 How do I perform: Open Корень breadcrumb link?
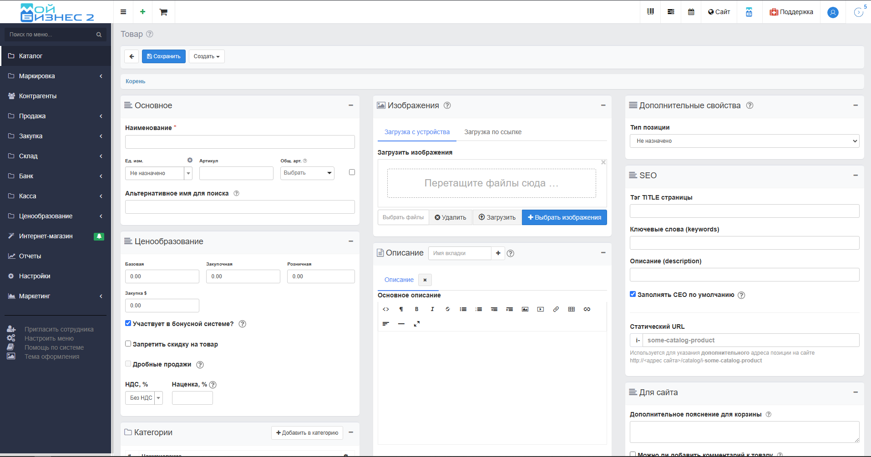(x=136, y=81)
